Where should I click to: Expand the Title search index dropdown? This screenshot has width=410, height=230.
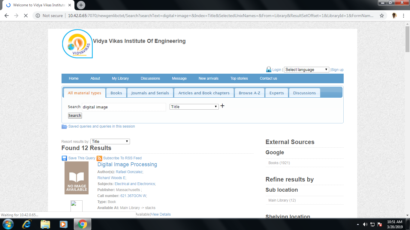[194, 107]
